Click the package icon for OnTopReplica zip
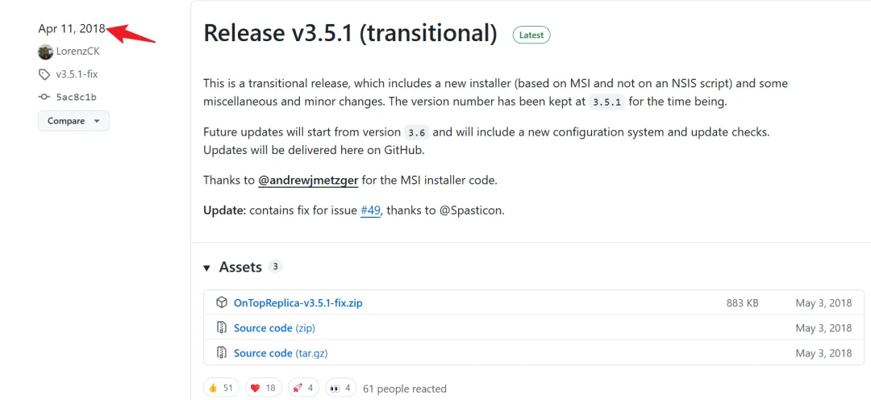Viewport: 871px width, 400px height. [222, 302]
